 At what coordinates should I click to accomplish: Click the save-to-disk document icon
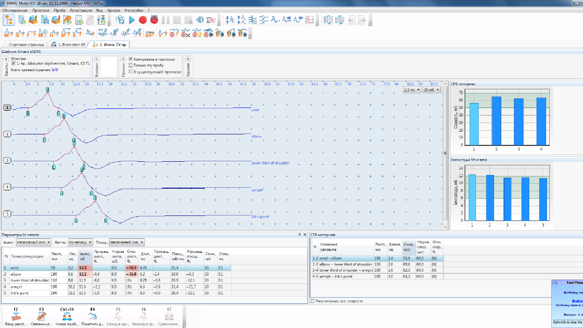45,20
